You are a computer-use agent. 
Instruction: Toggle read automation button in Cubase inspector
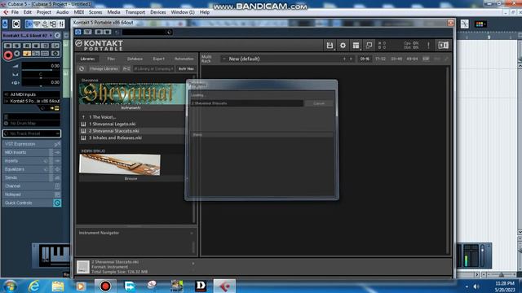[27, 46]
